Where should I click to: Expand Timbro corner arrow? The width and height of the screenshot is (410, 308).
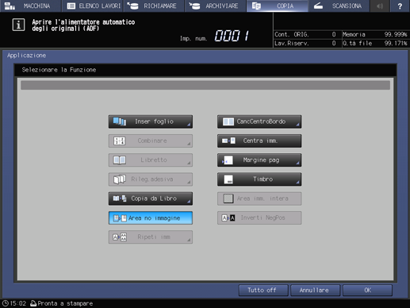[297, 182]
